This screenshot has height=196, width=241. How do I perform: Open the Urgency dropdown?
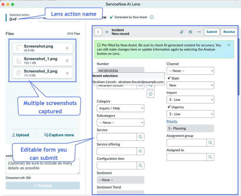(190, 114)
